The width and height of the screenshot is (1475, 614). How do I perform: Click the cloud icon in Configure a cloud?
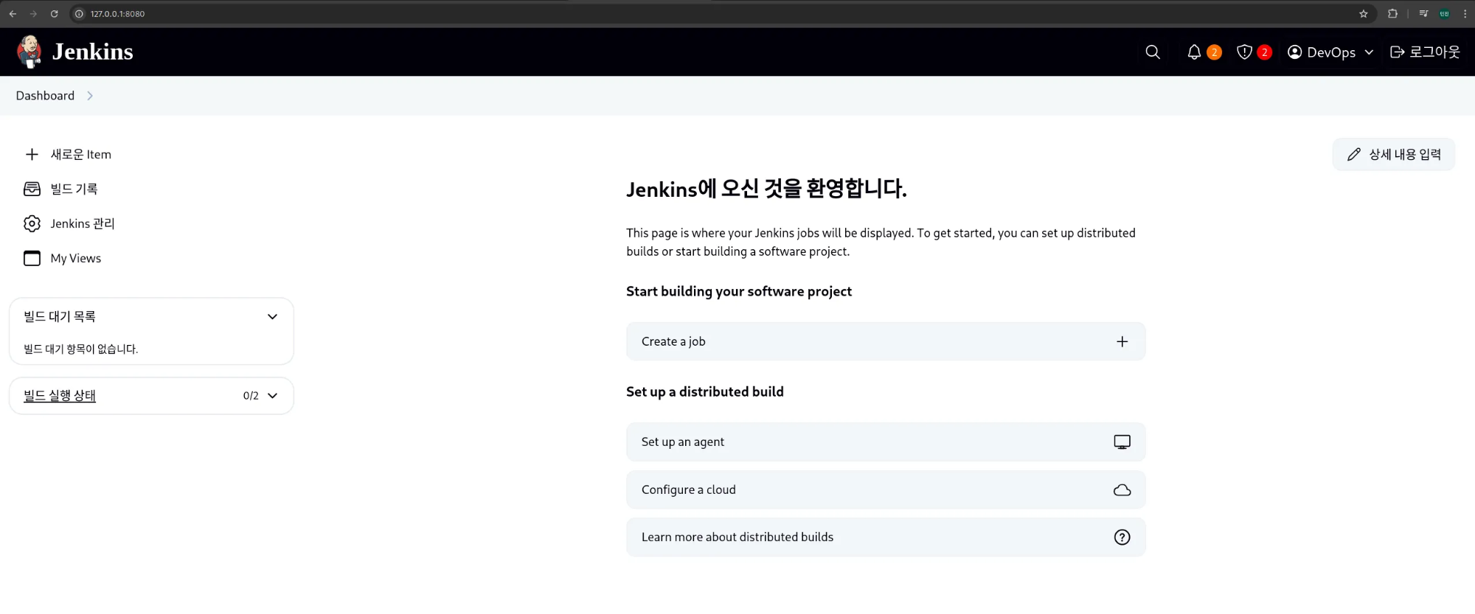(1122, 489)
